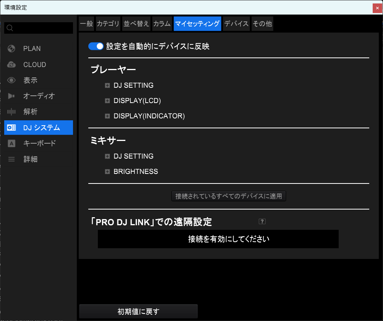Expand DISPLAY(LCD) section
This screenshot has height=321, width=383.
[107, 101]
